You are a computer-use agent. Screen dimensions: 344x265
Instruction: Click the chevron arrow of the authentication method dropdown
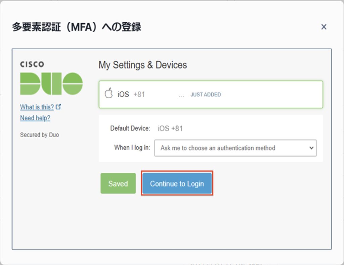coord(311,148)
